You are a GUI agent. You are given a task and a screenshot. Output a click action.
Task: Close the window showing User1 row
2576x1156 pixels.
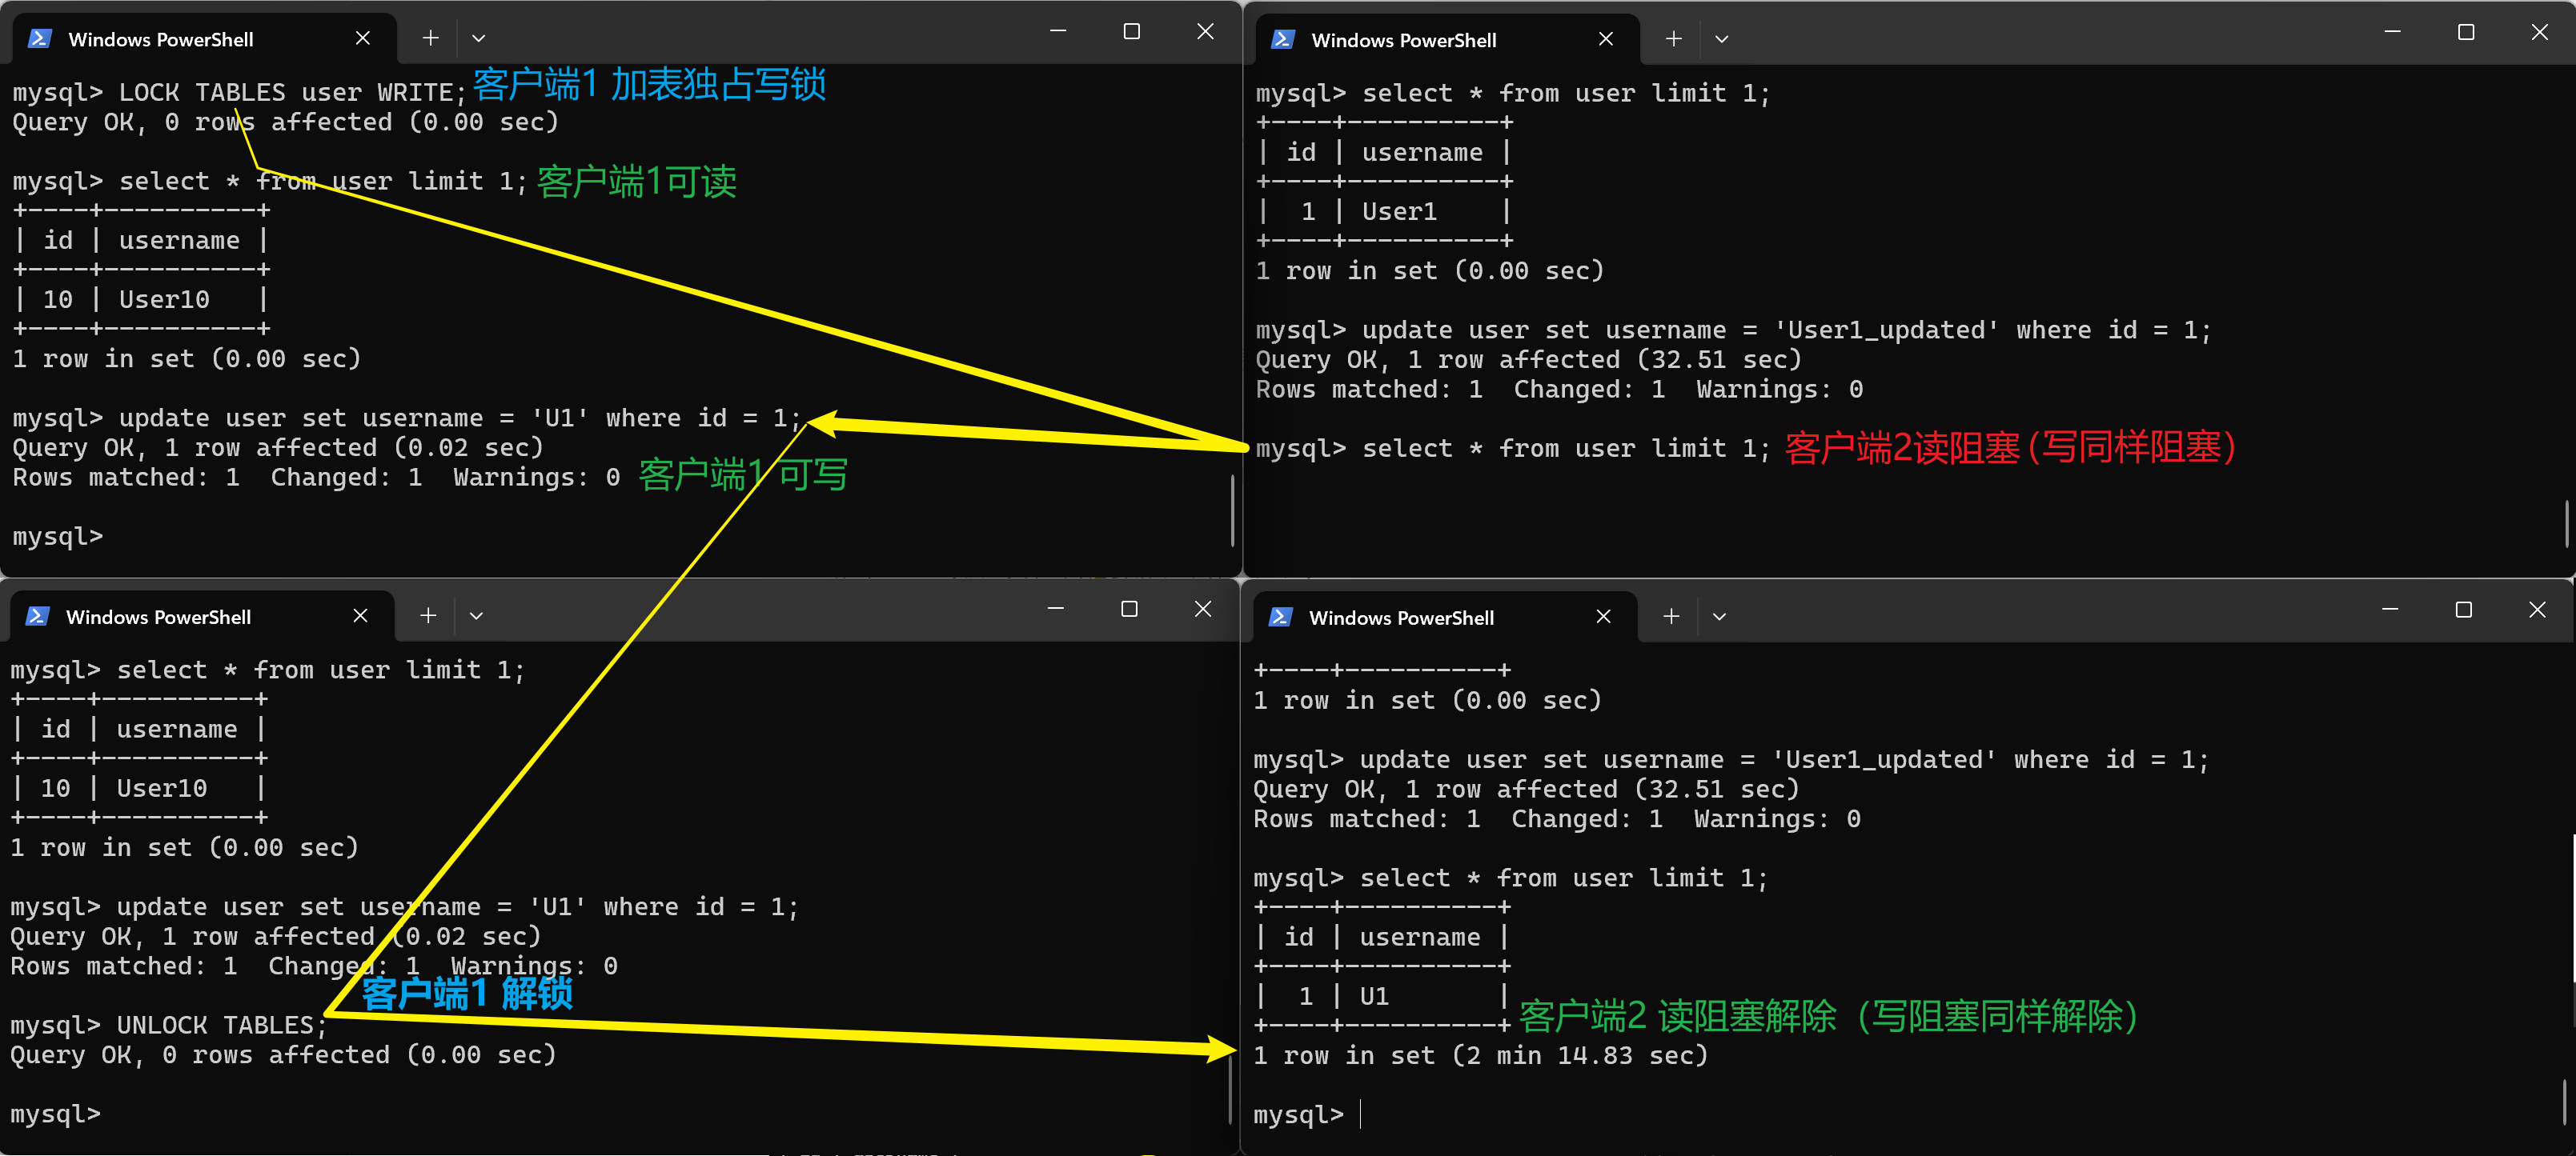point(2539,33)
